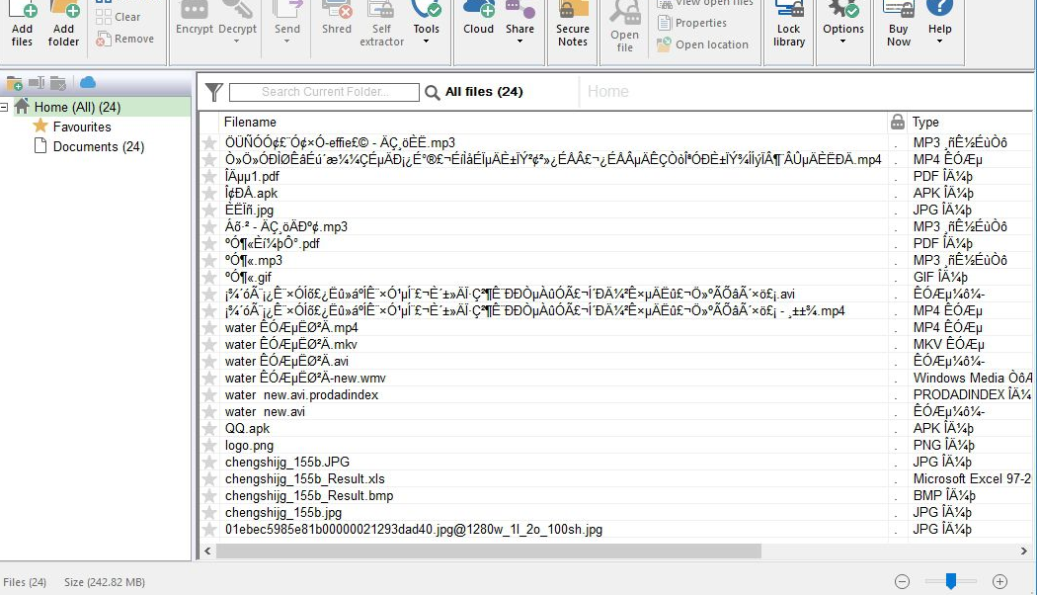
Task: Click the Cloud toolbar icon
Action: (x=478, y=20)
